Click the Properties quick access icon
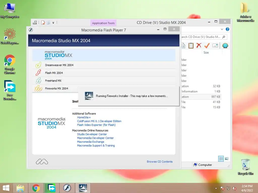The height and width of the screenshot is (193, 258). [x=43, y=23]
